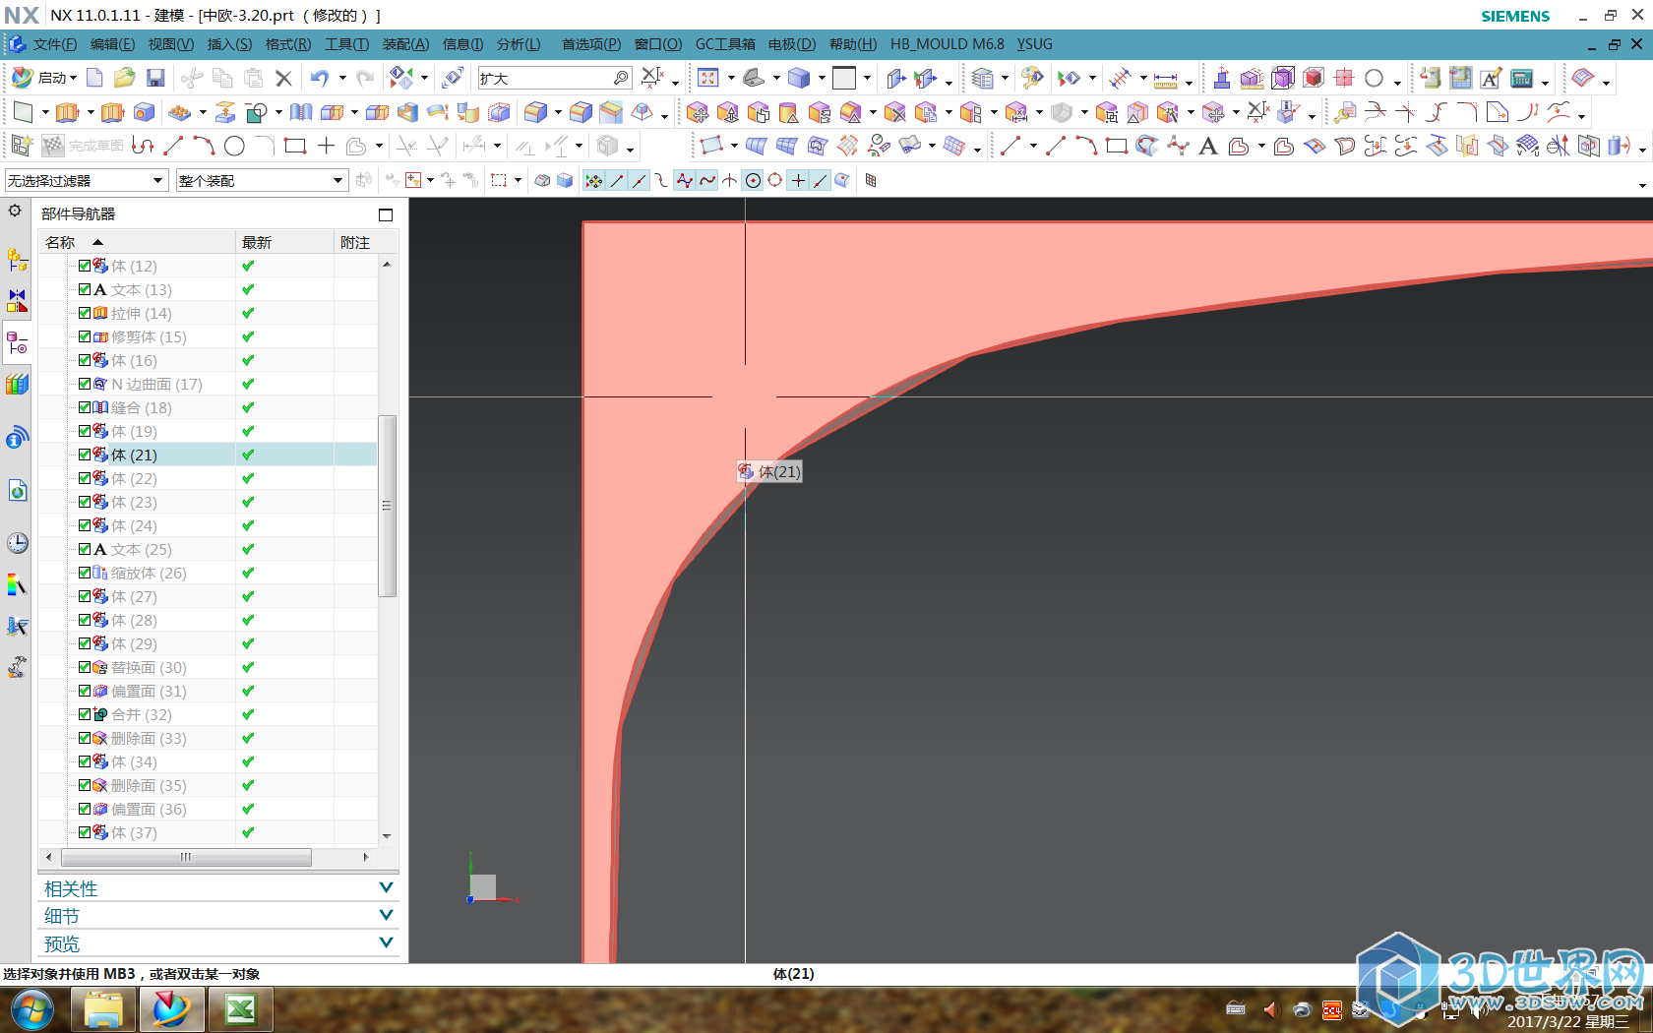Maximize the 部件导航器 panel
Image resolution: width=1653 pixels, height=1033 pixels.
[386, 214]
